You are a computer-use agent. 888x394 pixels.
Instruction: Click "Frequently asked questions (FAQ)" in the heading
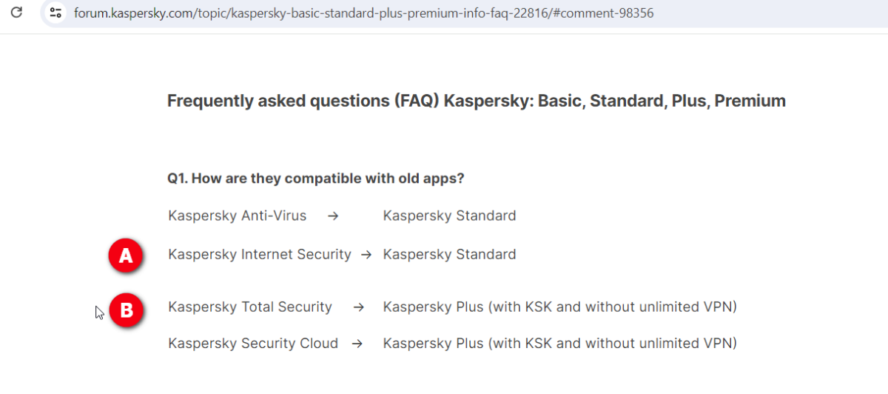tap(303, 101)
